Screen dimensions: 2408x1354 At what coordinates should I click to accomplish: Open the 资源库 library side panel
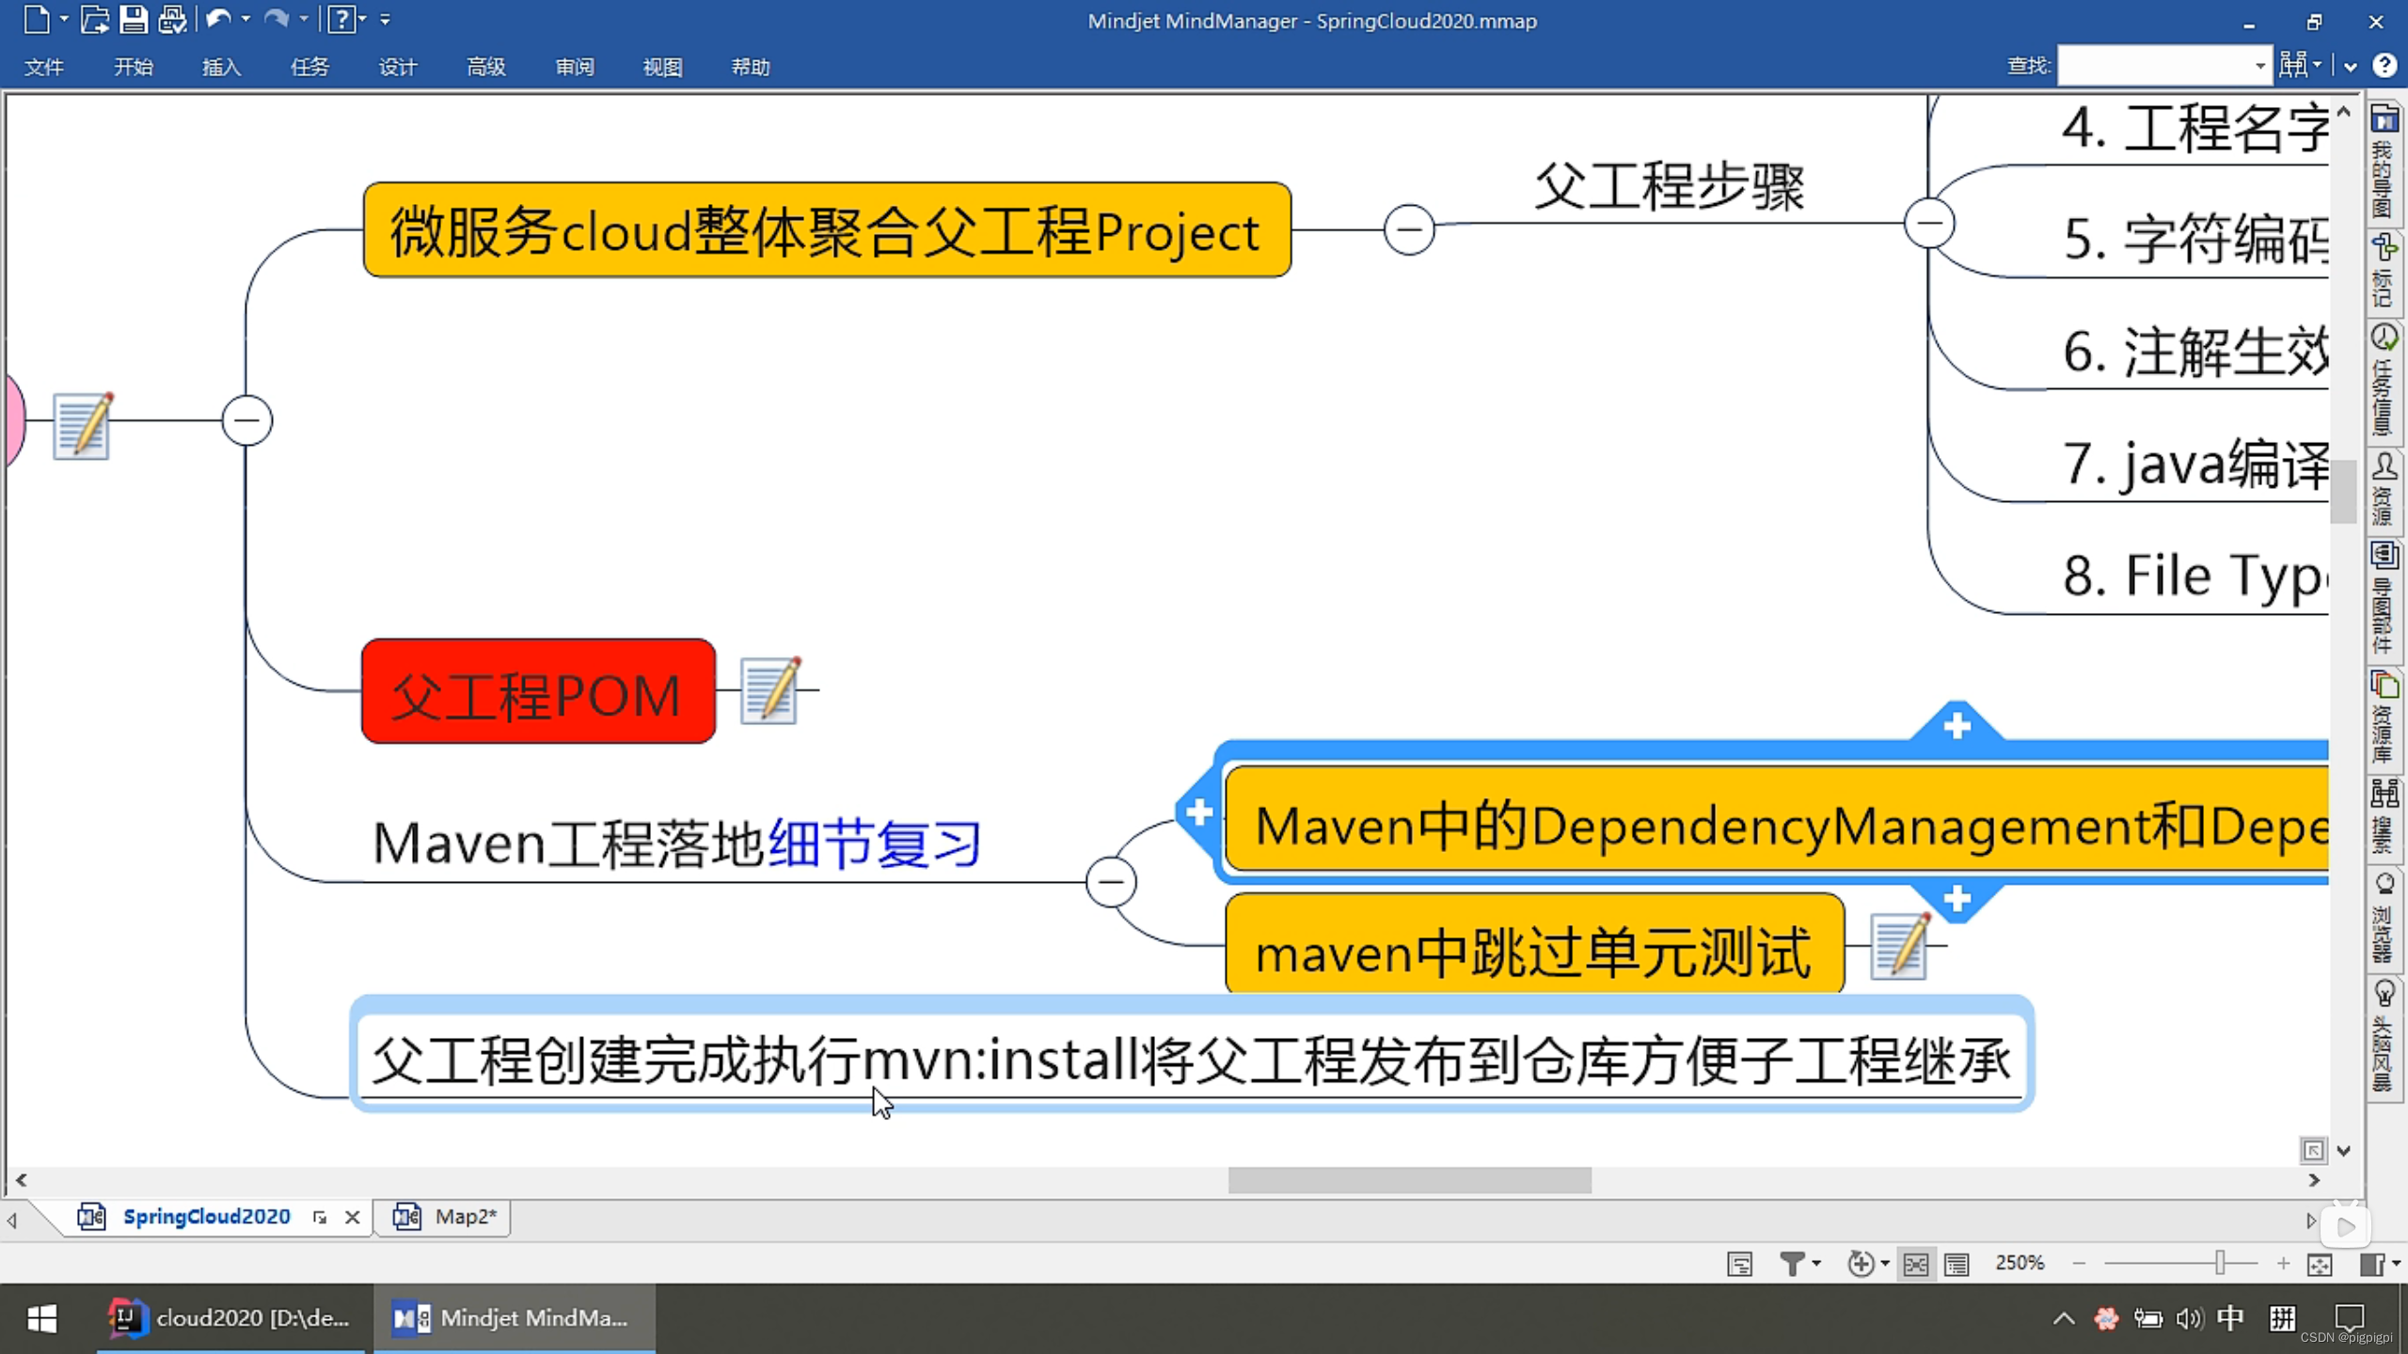coord(2384,716)
